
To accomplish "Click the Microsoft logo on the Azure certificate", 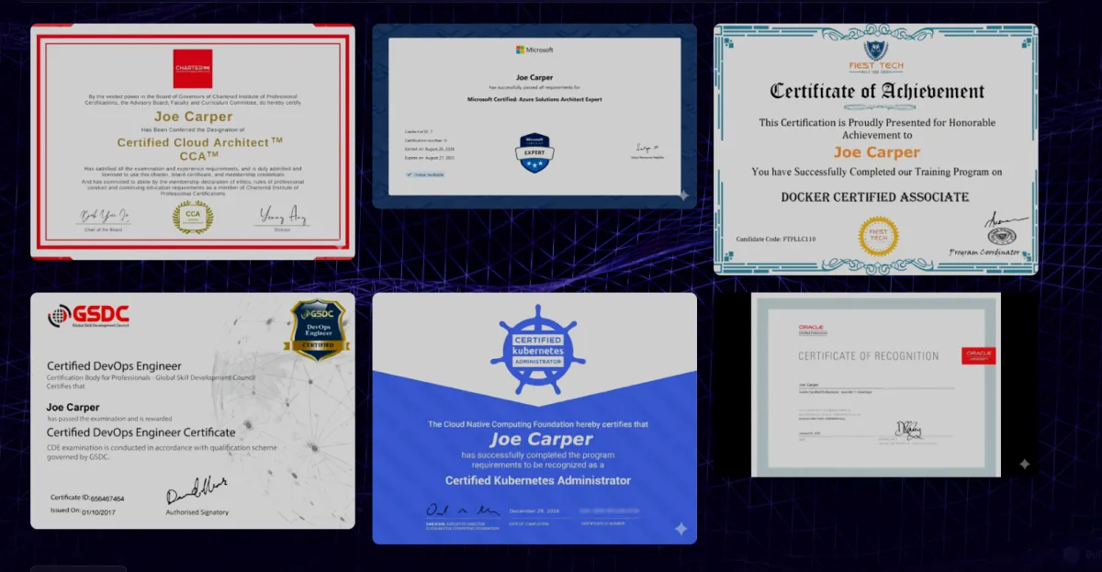I will coord(534,50).
